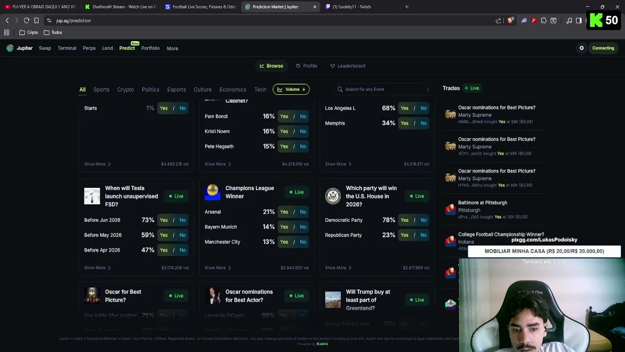Buy Yes on Republican Party
The width and height of the screenshot is (625, 352).
coord(404,235)
